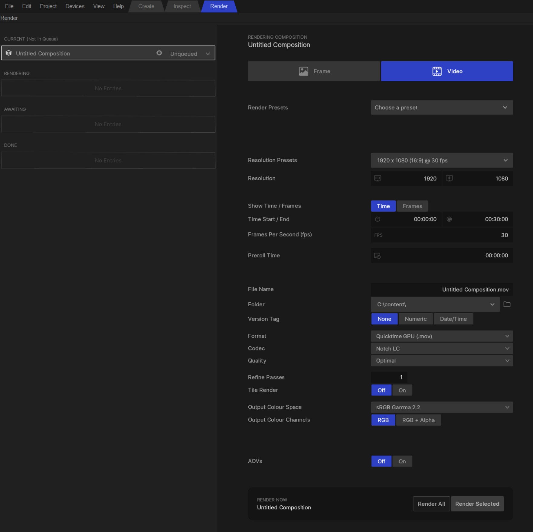Enable AOVs with the On button
Viewport: 533px width, 532px height.
click(x=402, y=461)
